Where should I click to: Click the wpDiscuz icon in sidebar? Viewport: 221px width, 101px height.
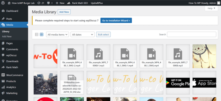click(x=3, y=55)
